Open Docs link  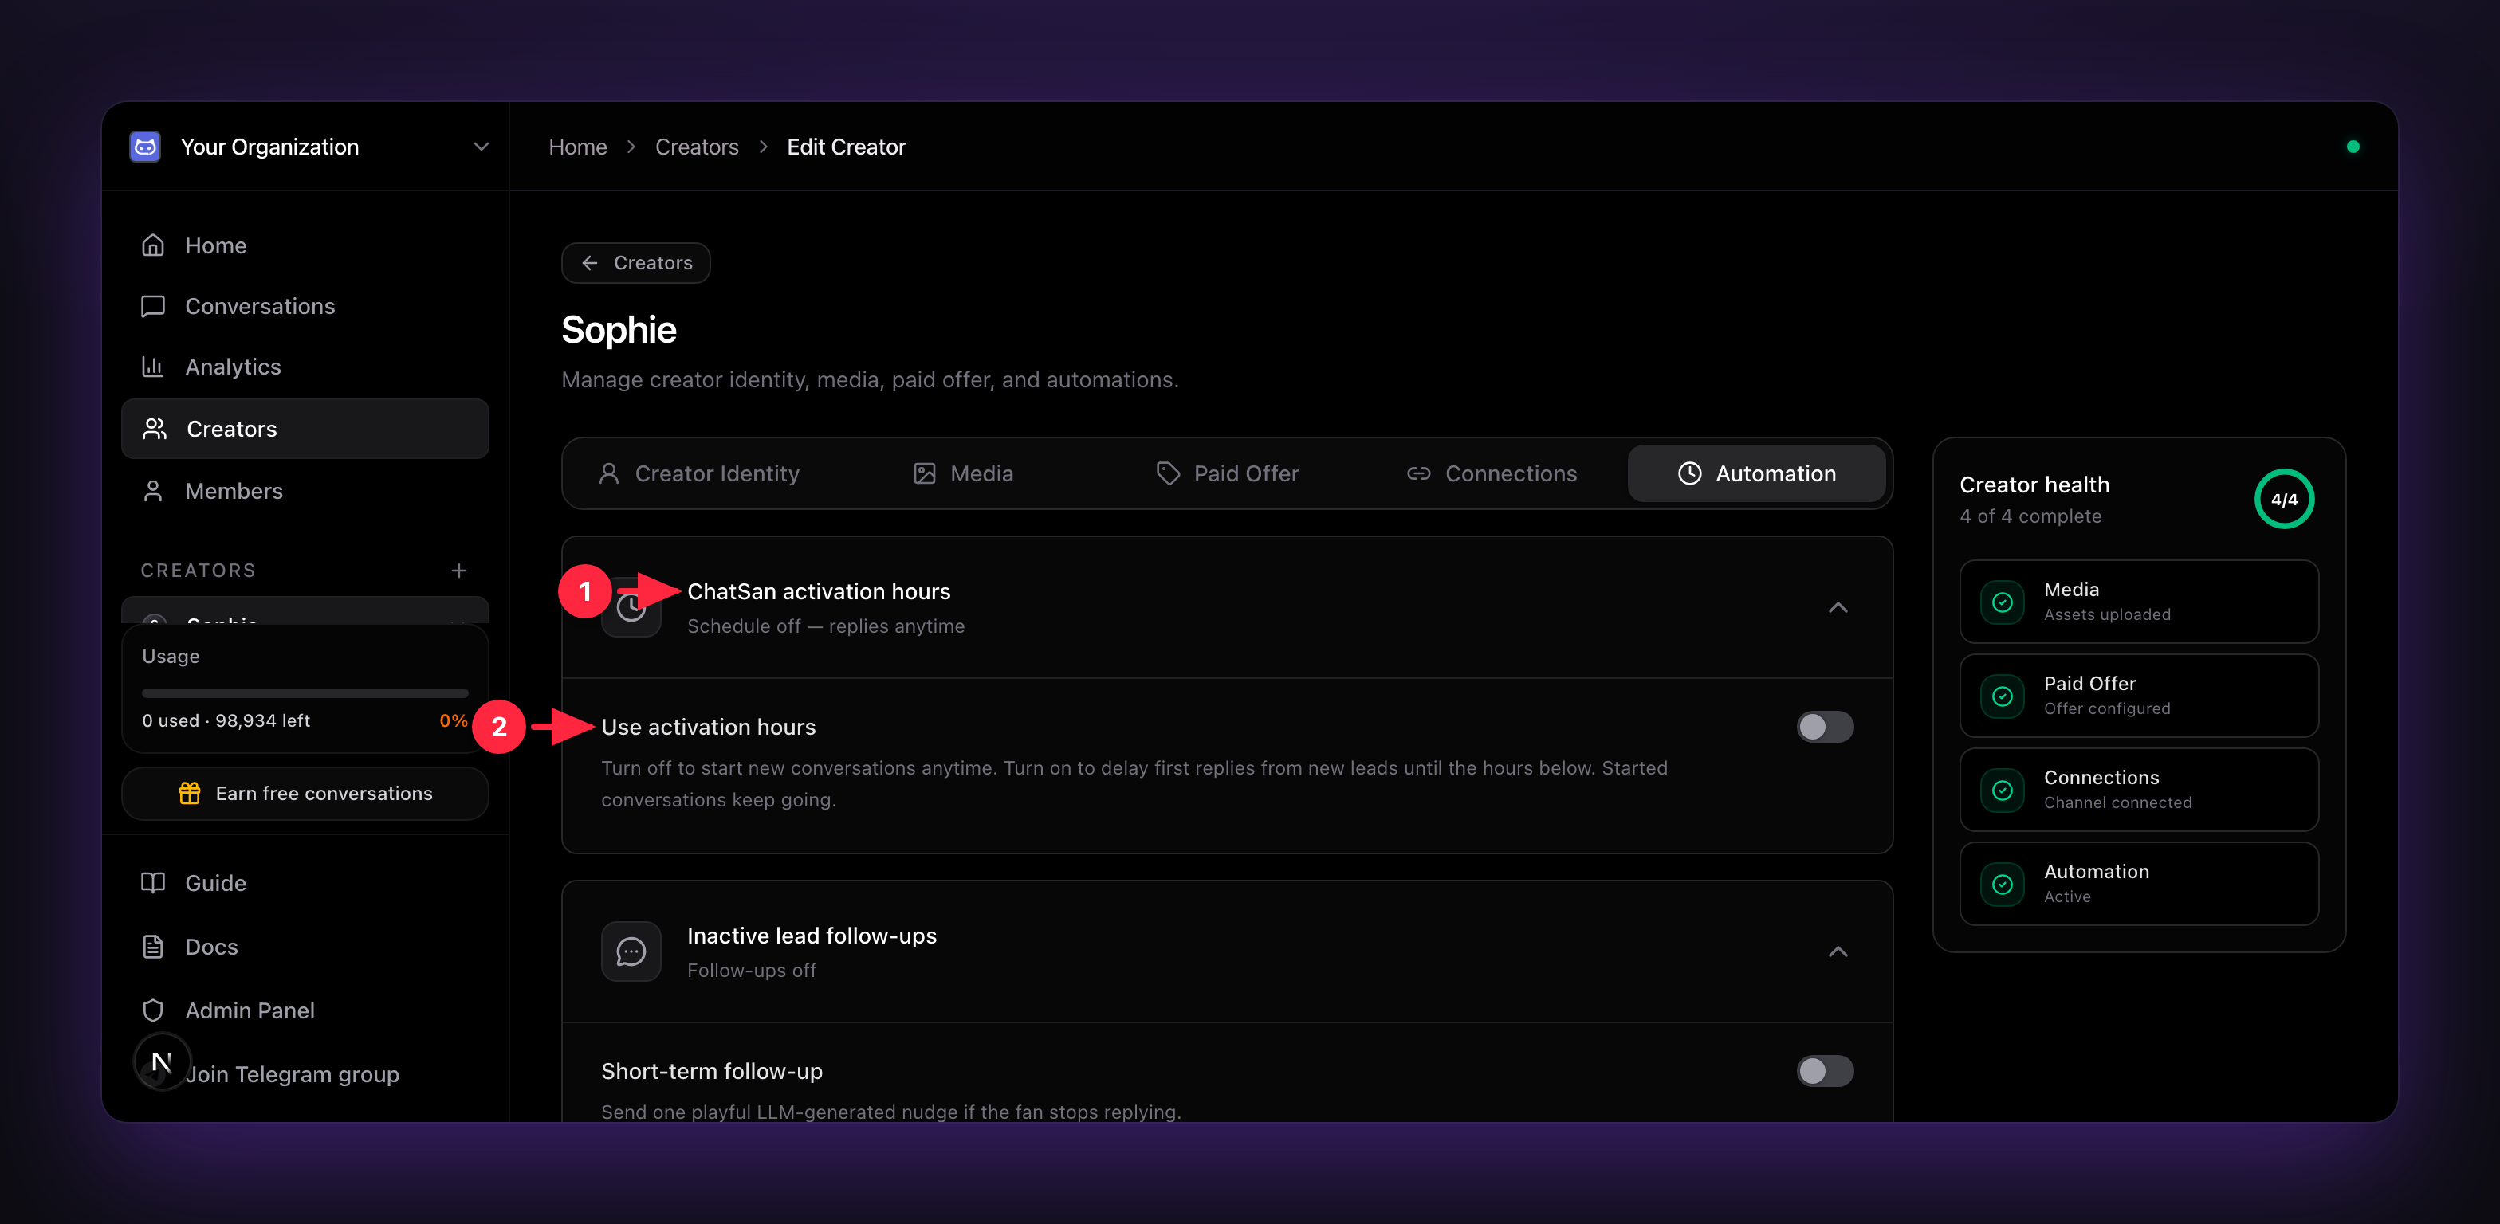305,947
